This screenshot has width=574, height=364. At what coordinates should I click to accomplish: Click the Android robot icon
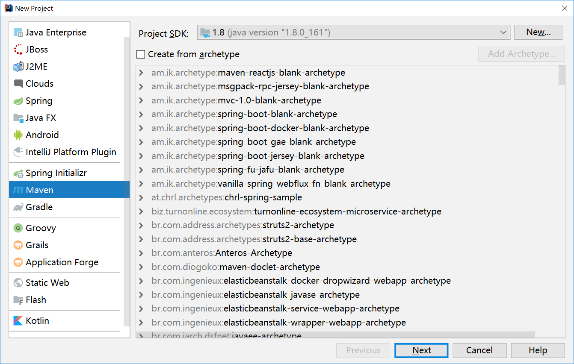(18, 135)
